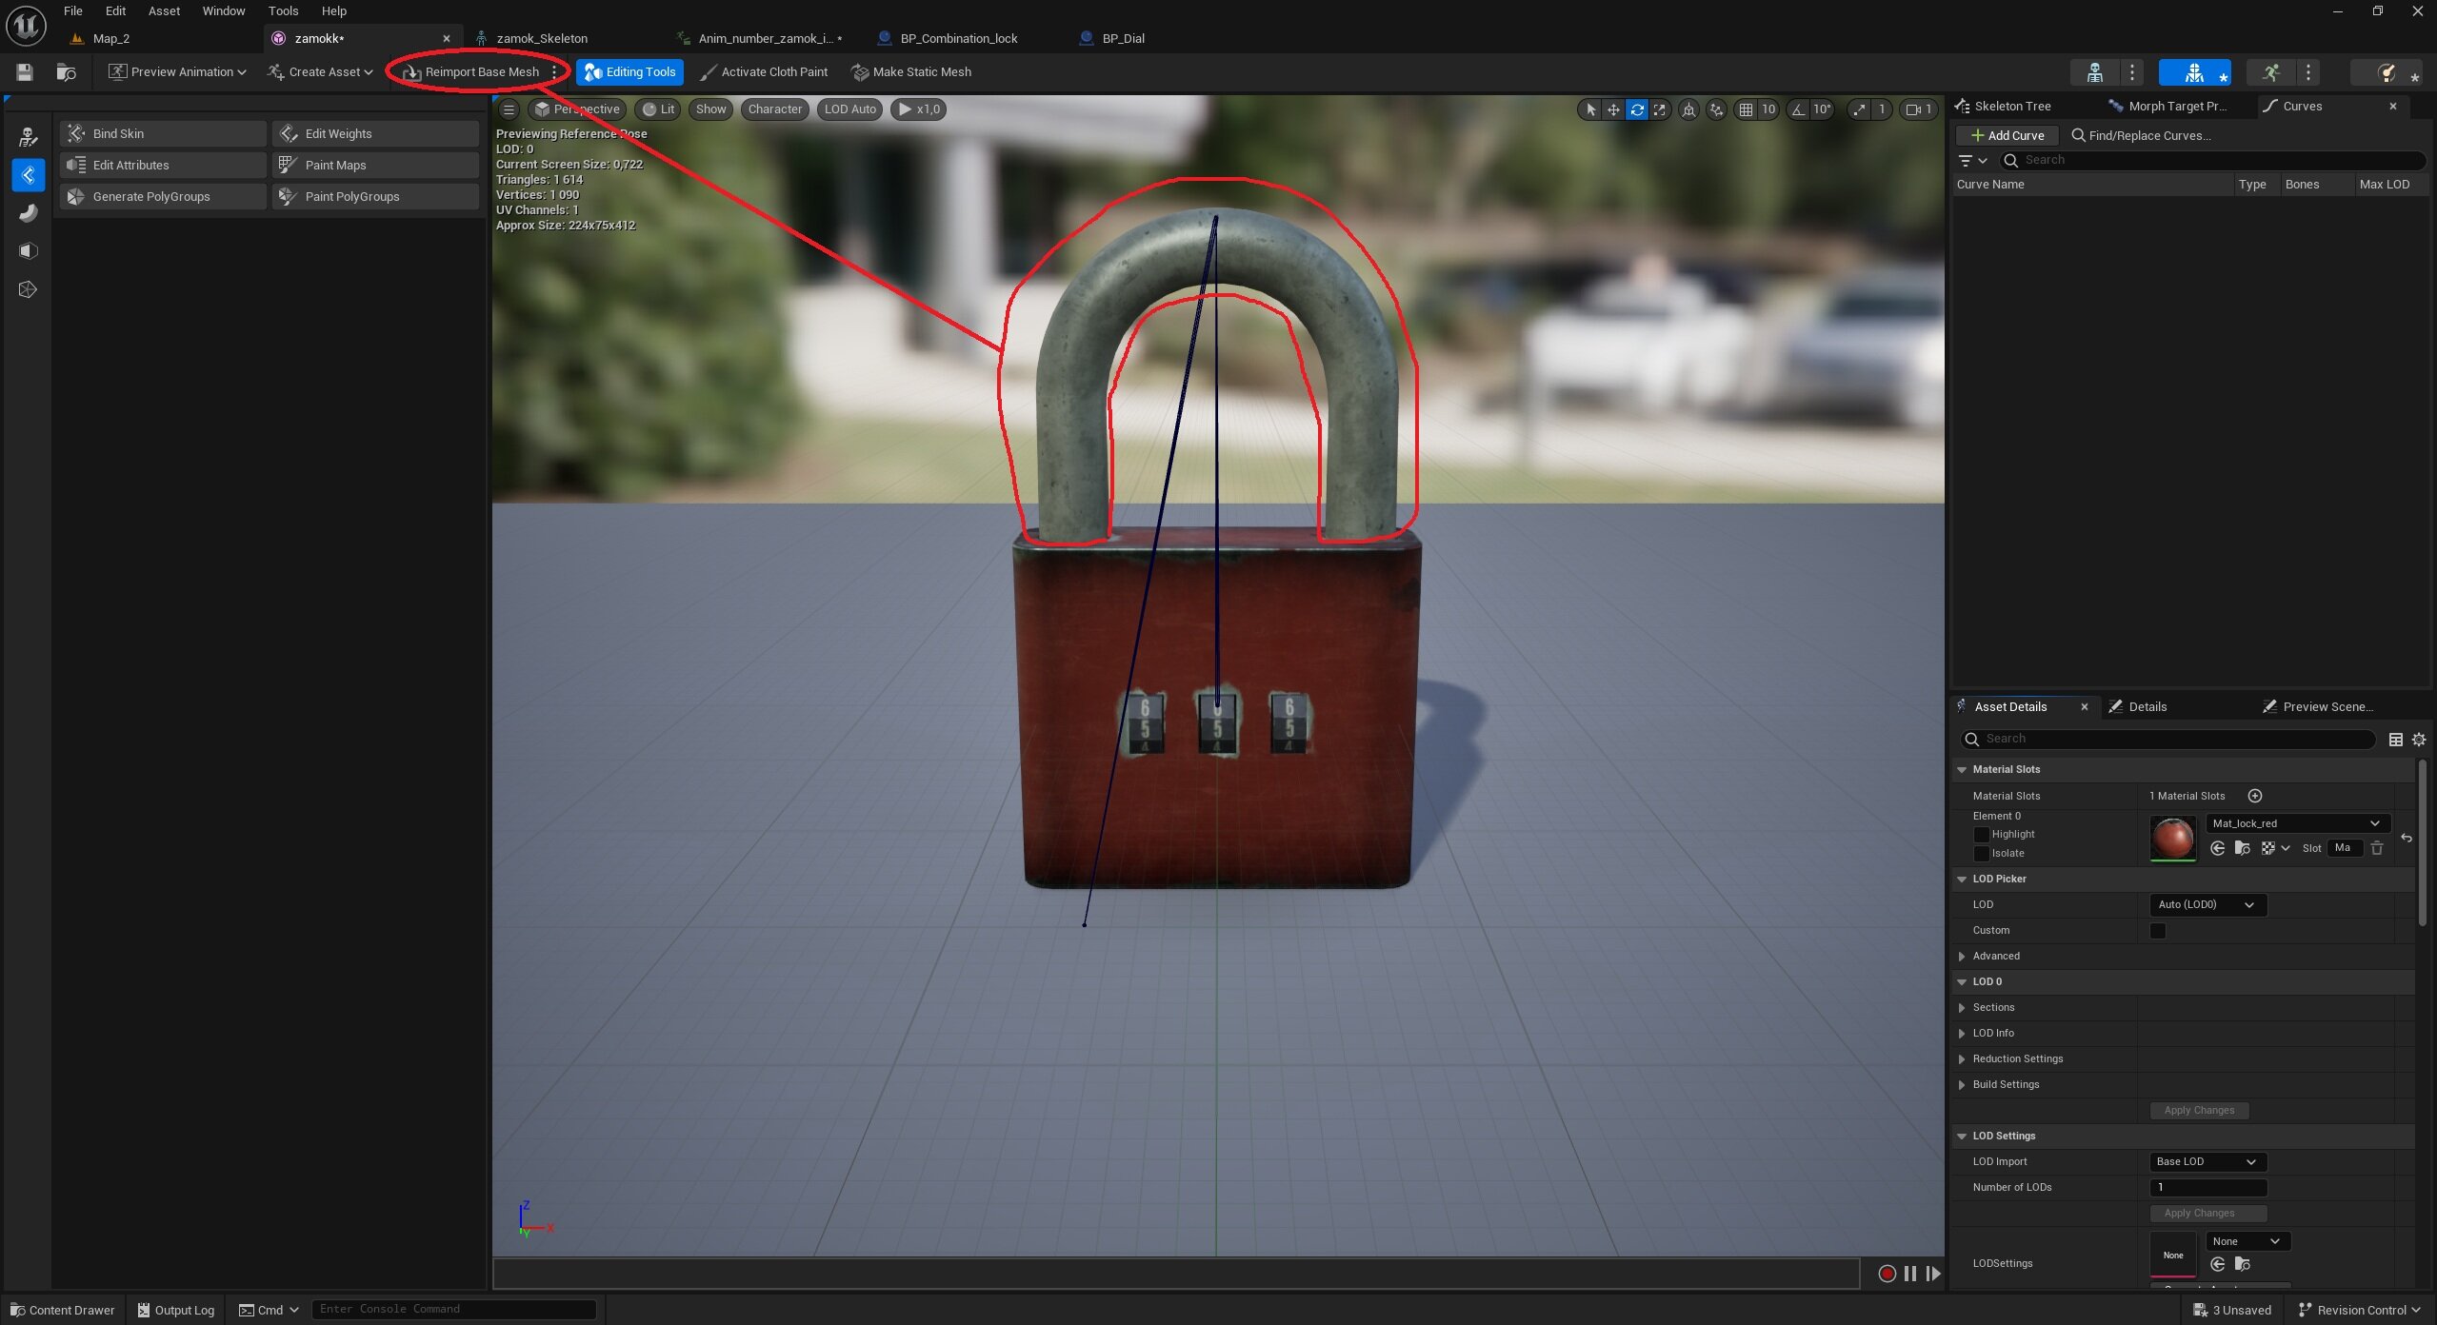
Task: Enable the Highlight checkbox for Element 0
Action: (1981, 835)
